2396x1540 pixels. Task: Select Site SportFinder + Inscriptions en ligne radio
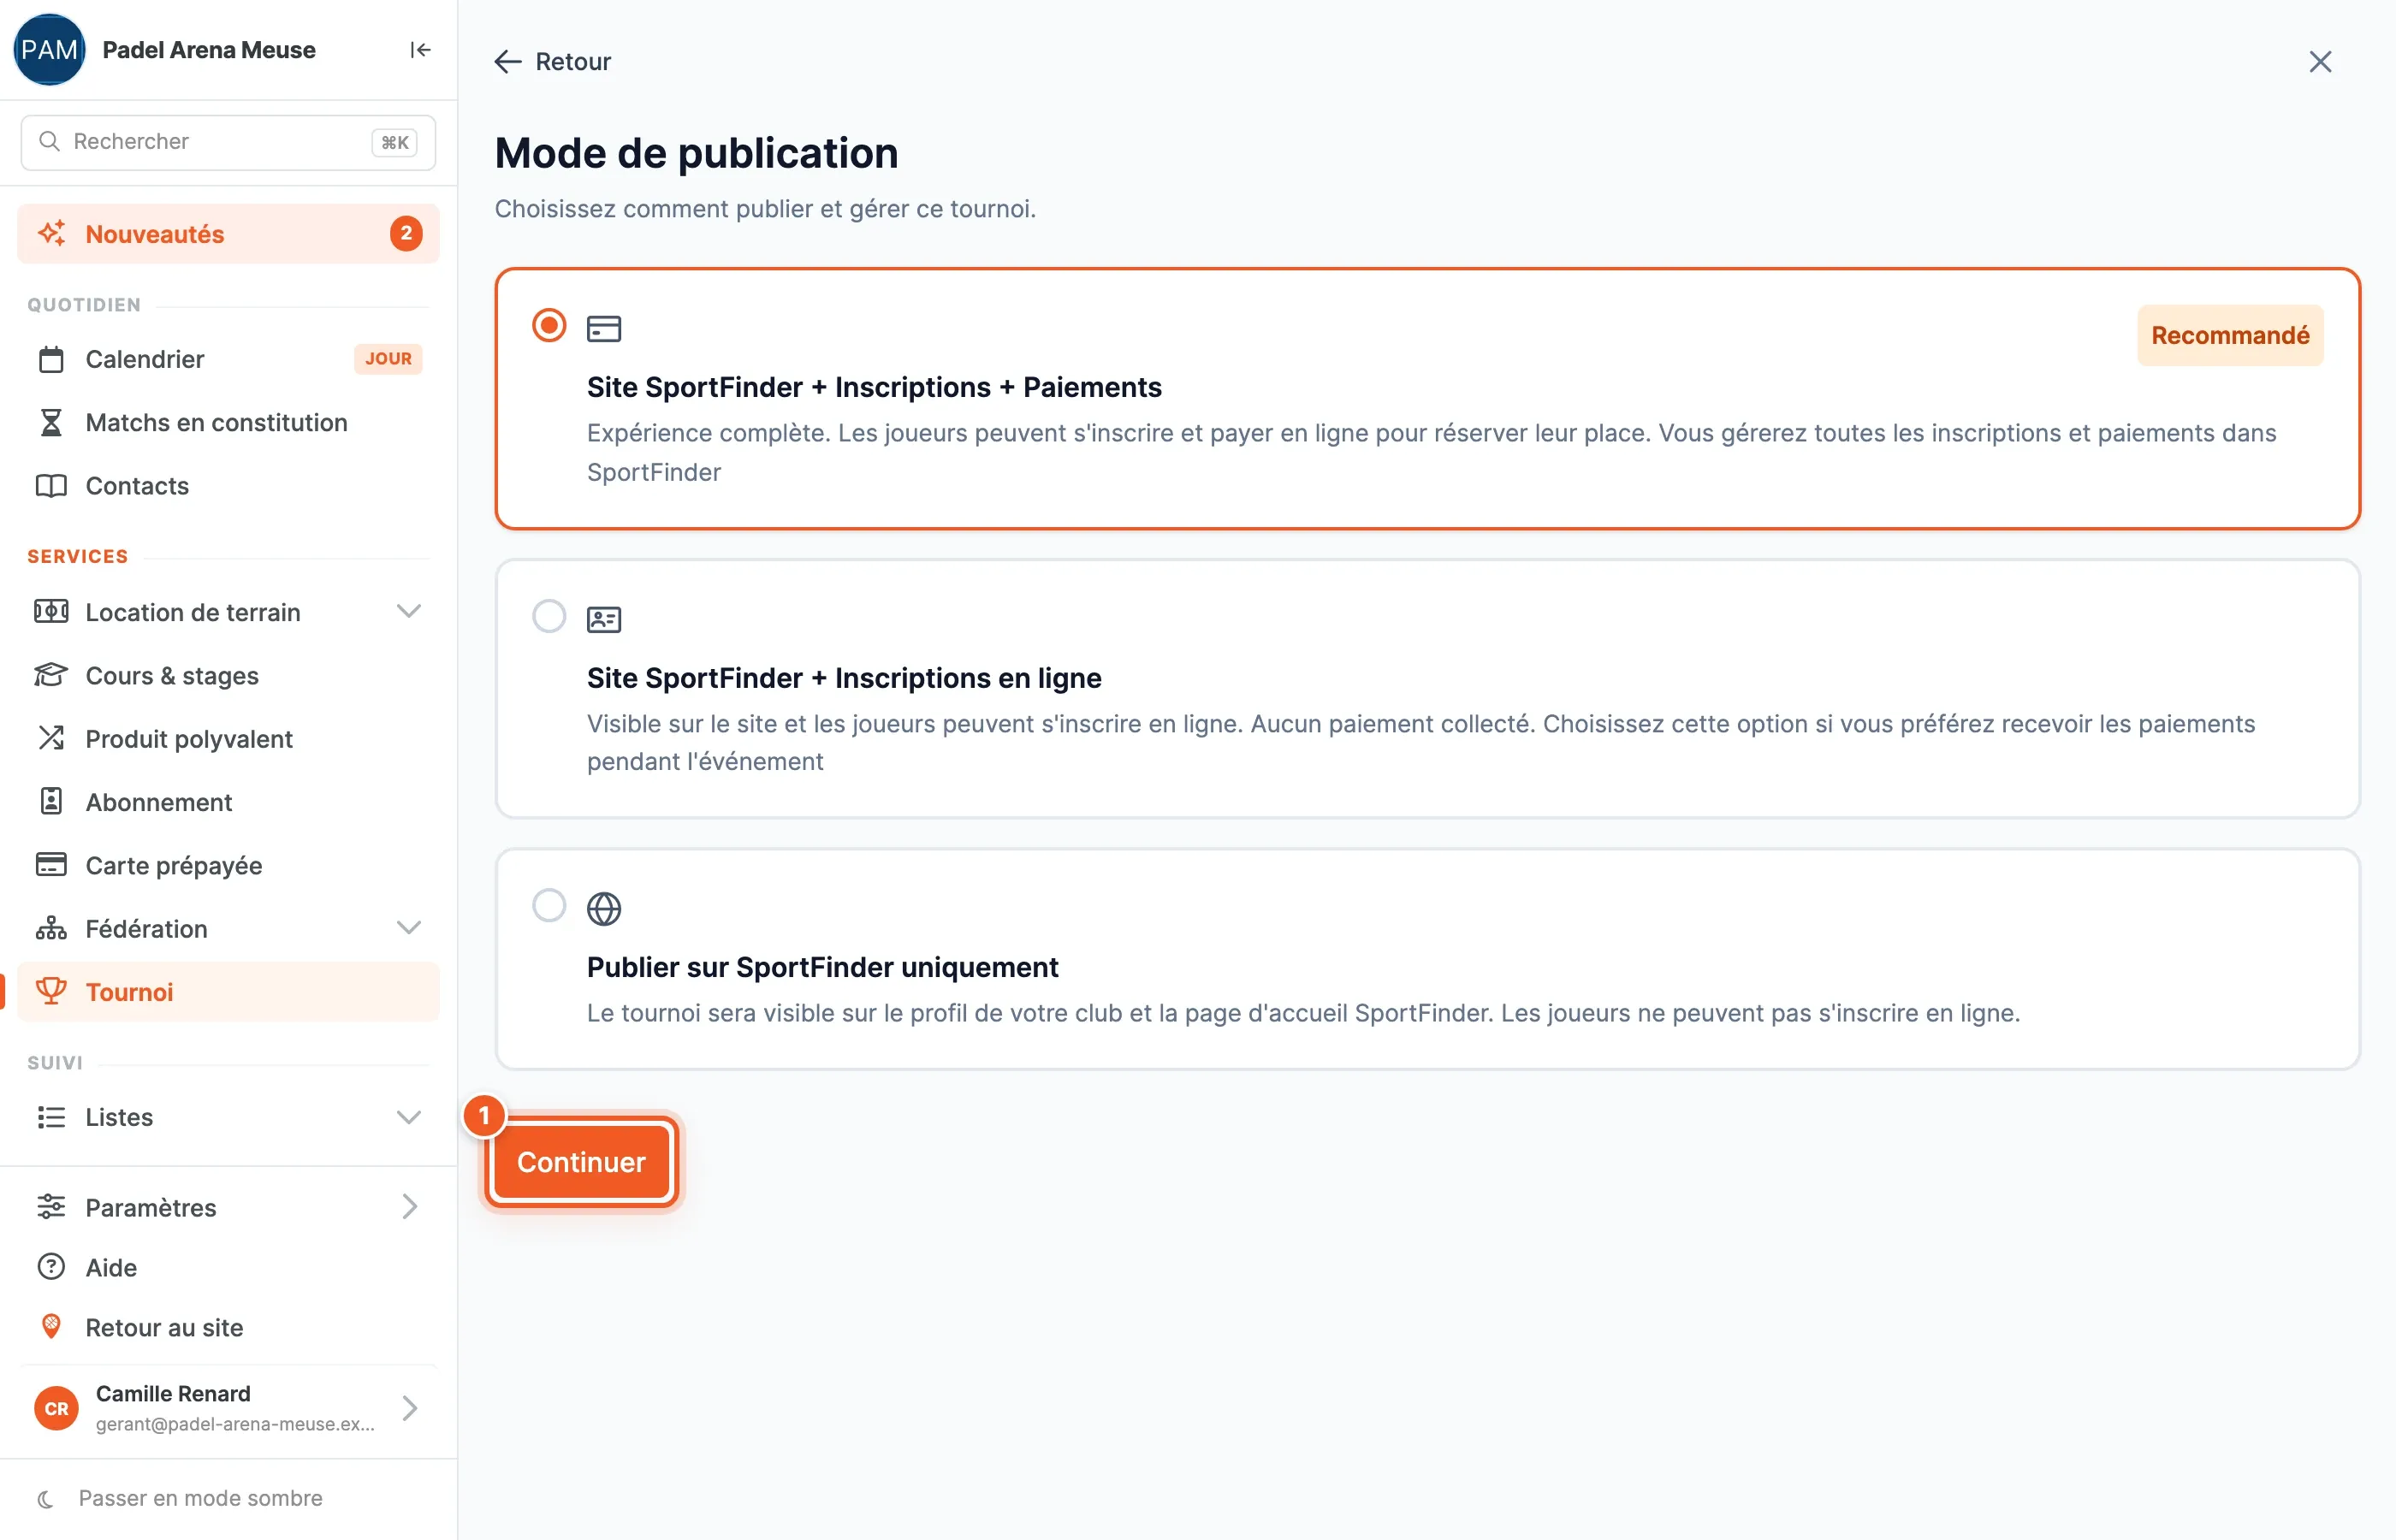pyautogui.click(x=549, y=616)
